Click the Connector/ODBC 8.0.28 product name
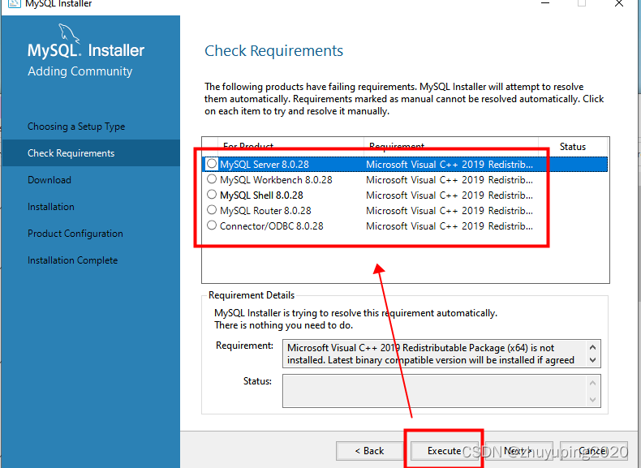Viewport: 641px width, 468px height. 272,226
